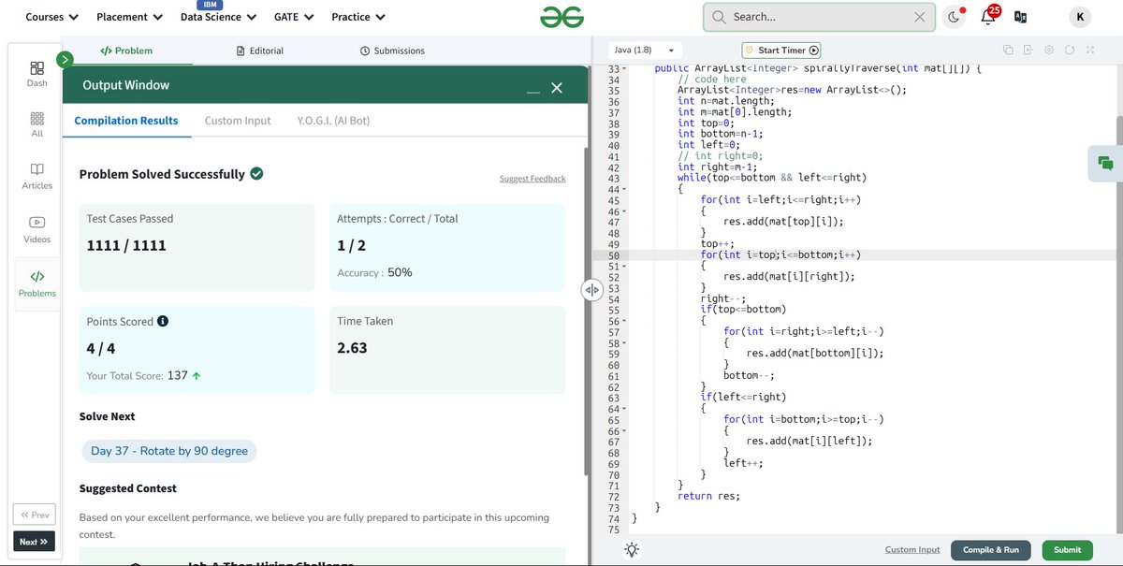Open the GeeksforGeeks logo home link
Screen dimensions: 1123x566
click(x=561, y=17)
